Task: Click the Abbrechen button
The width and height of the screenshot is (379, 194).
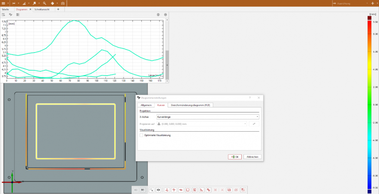Action: coord(253,157)
